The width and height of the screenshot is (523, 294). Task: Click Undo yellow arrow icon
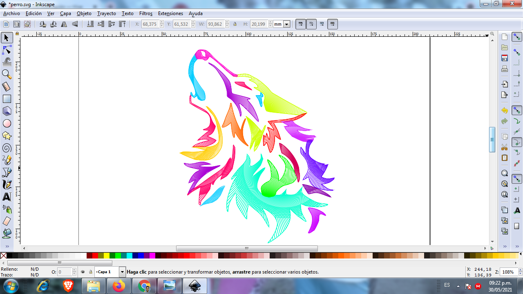point(505,111)
